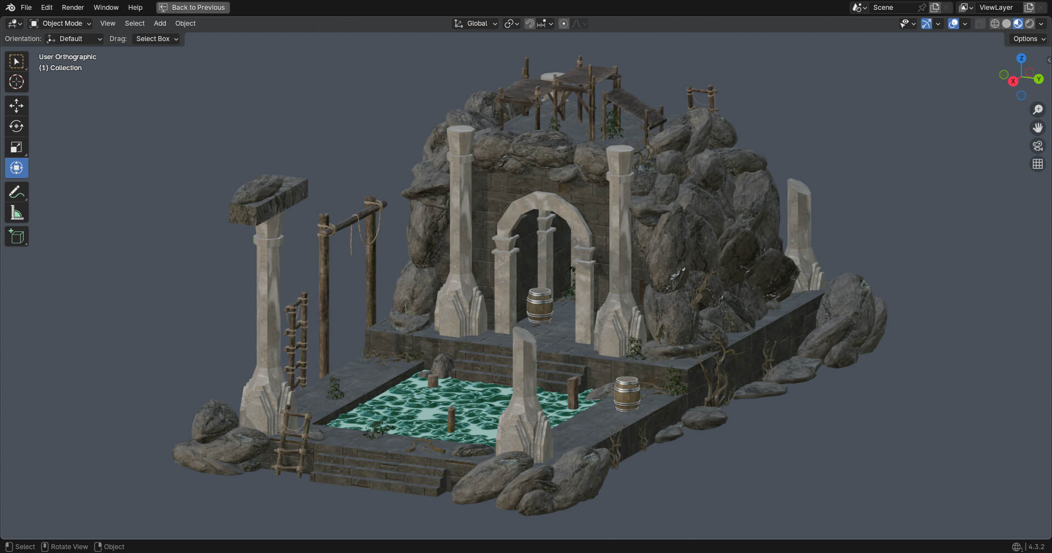Select the Move tool in the toolbar
The width and height of the screenshot is (1052, 553).
16,105
